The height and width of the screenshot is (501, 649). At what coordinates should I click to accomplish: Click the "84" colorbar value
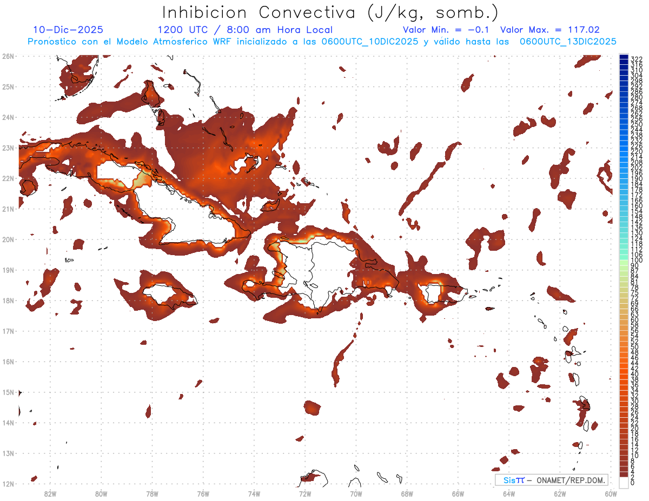(x=635, y=277)
